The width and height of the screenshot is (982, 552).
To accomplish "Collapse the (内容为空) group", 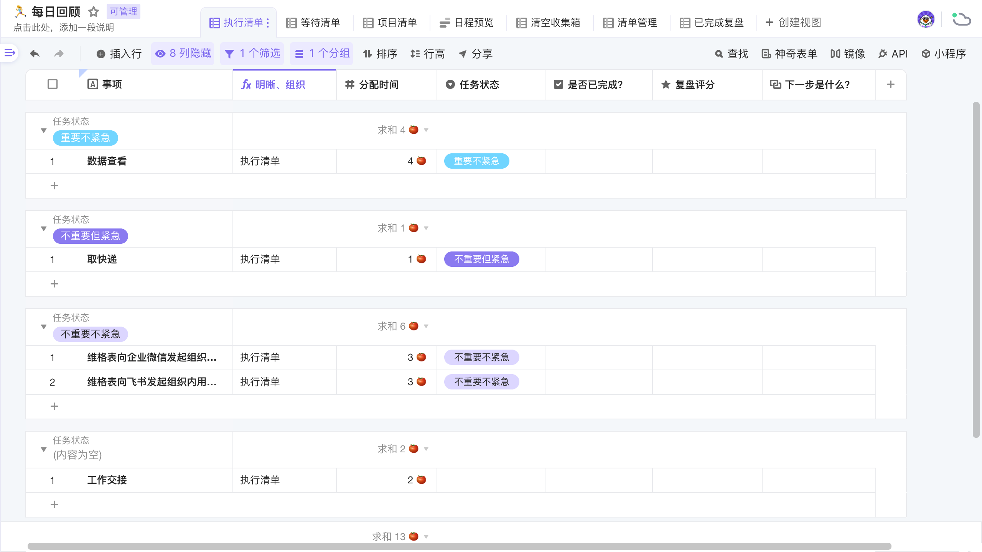I will tap(43, 449).
